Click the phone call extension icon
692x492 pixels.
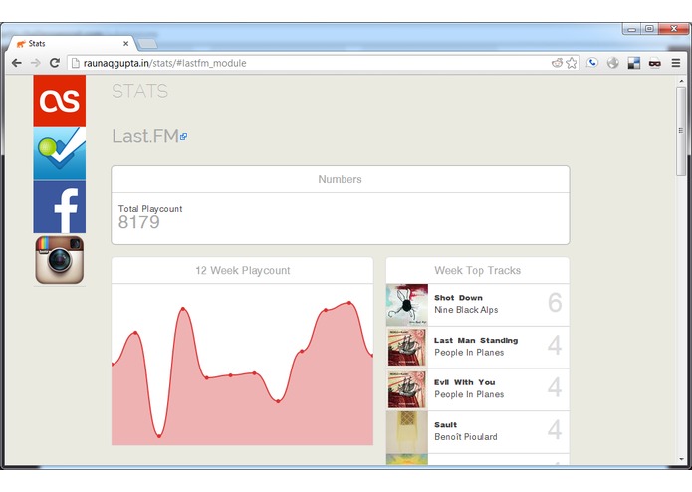point(592,63)
